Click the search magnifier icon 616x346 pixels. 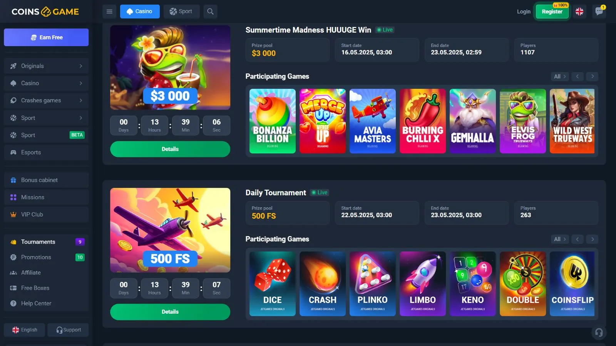pos(210,12)
